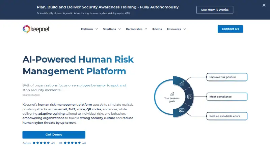Expand the Solutions dropdown chevron

coord(119,29)
